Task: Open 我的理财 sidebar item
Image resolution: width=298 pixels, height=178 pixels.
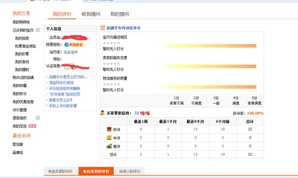Action: [22, 69]
